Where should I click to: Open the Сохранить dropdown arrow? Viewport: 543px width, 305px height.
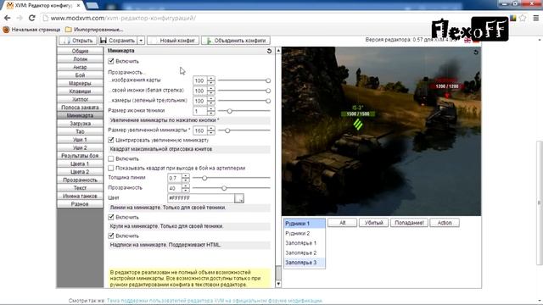pos(141,41)
